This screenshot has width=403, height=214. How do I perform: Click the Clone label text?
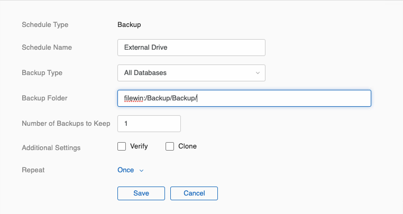(x=187, y=146)
